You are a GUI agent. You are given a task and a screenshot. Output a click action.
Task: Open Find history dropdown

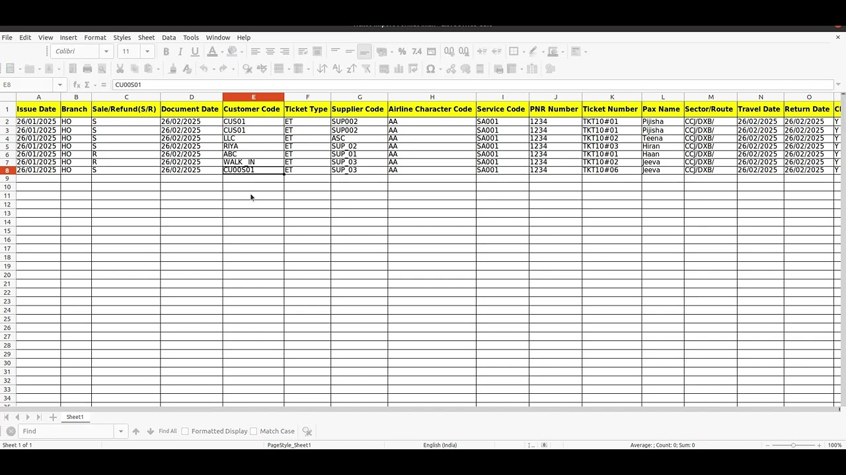tap(120, 431)
